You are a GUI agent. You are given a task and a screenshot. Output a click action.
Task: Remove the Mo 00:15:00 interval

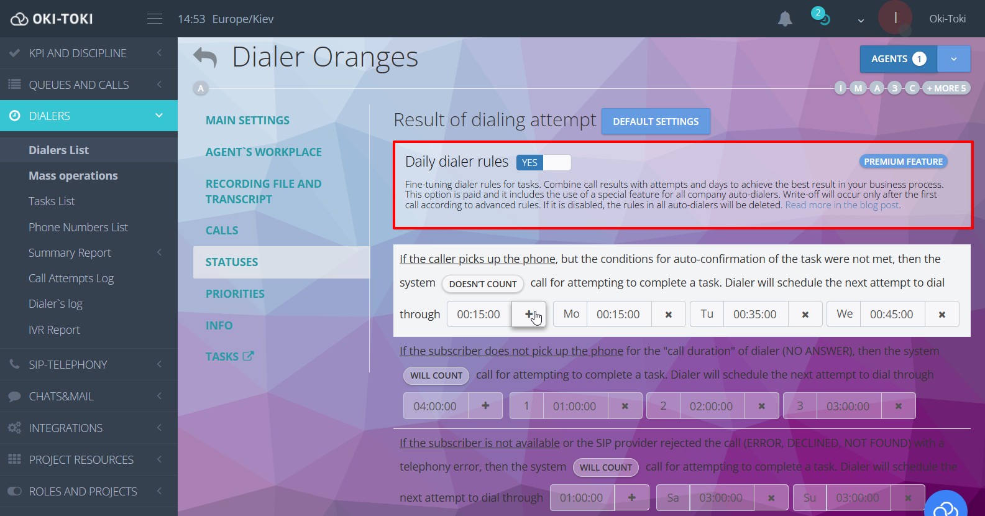(x=668, y=315)
